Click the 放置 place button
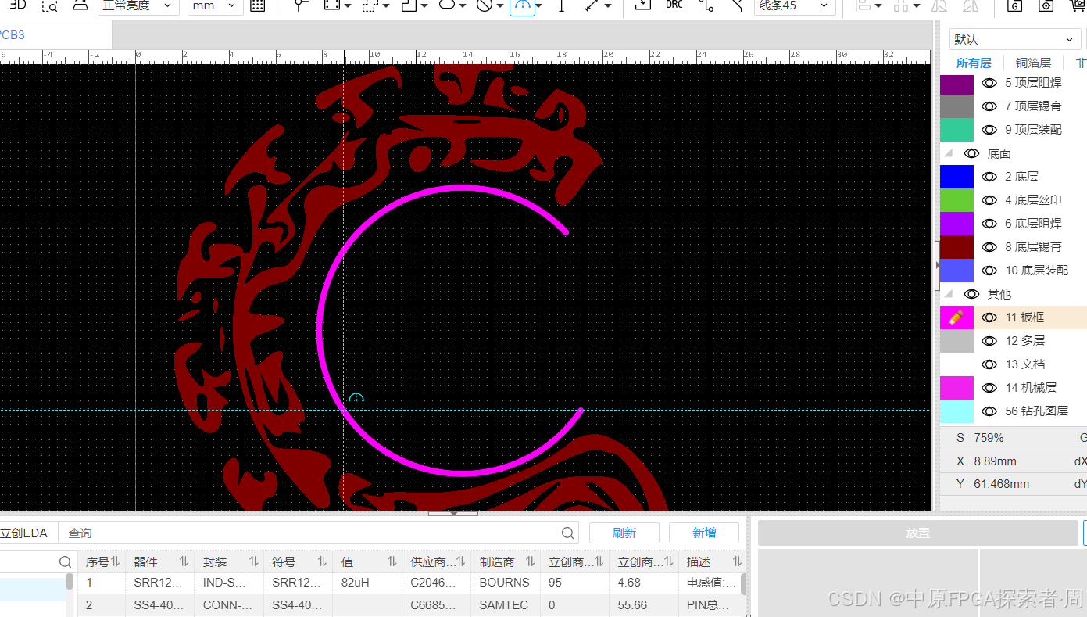 coord(918,533)
